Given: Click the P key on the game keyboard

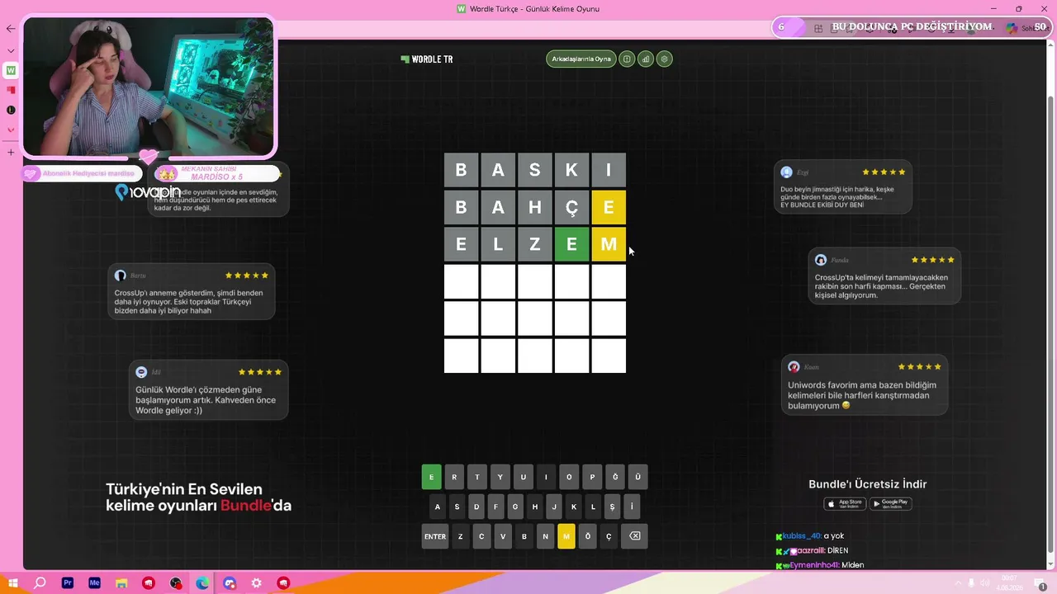Looking at the screenshot, I should [592, 477].
